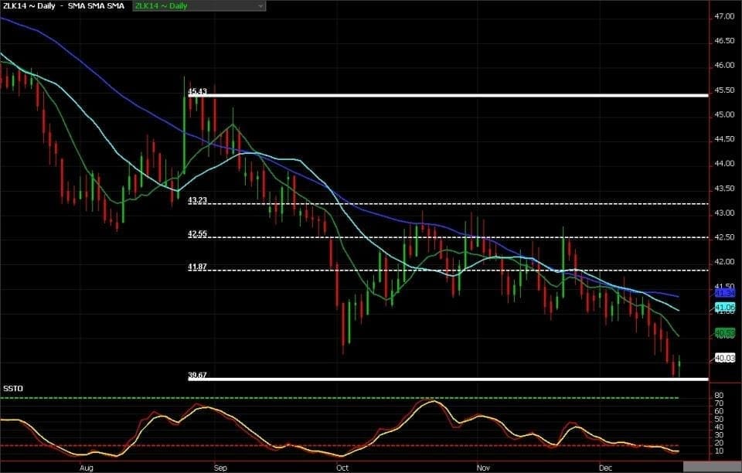Click the Sep label on time axis
Viewport: 742px width, 473px height.
[220, 468]
